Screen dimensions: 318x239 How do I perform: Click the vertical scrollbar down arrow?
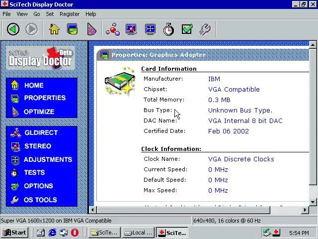coord(313,202)
